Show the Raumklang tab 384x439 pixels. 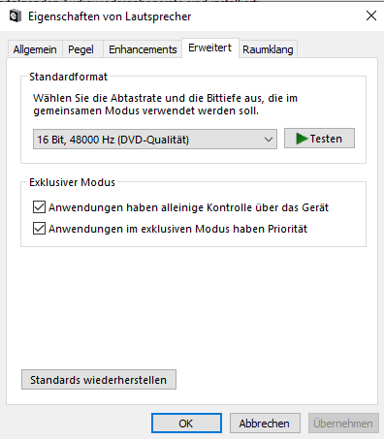268,49
